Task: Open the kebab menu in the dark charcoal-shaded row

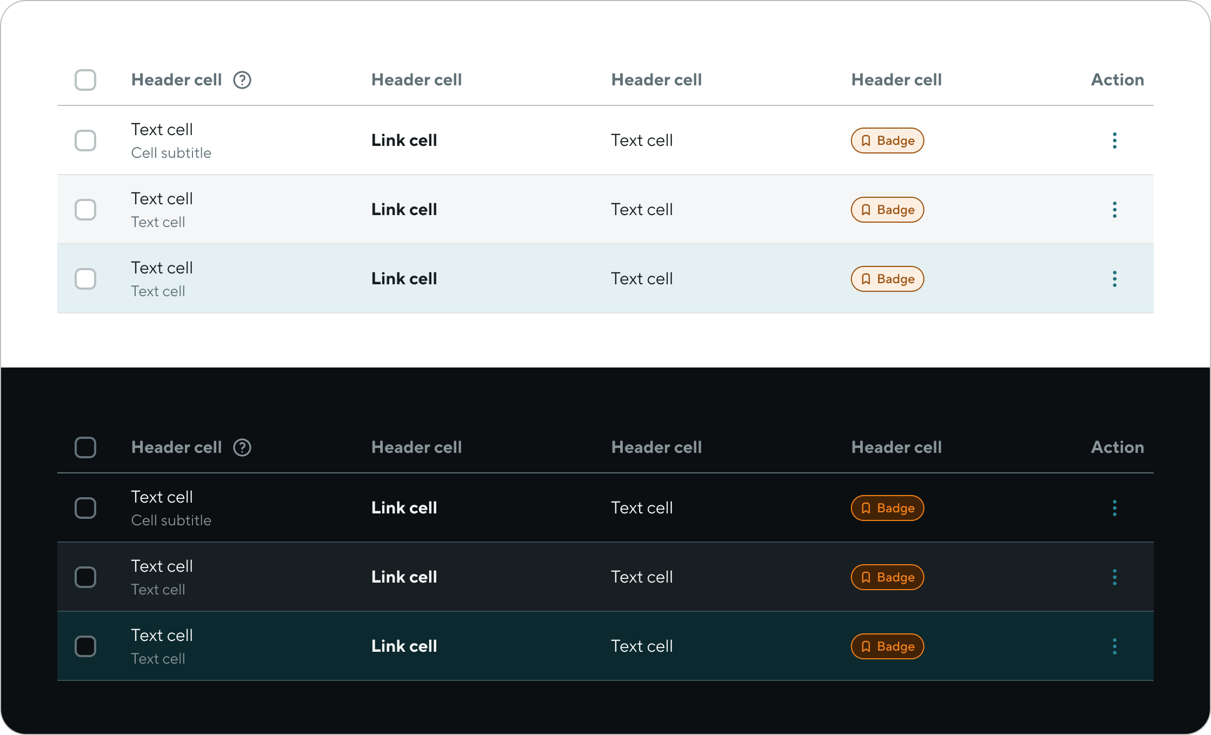Action: [1115, 577]
